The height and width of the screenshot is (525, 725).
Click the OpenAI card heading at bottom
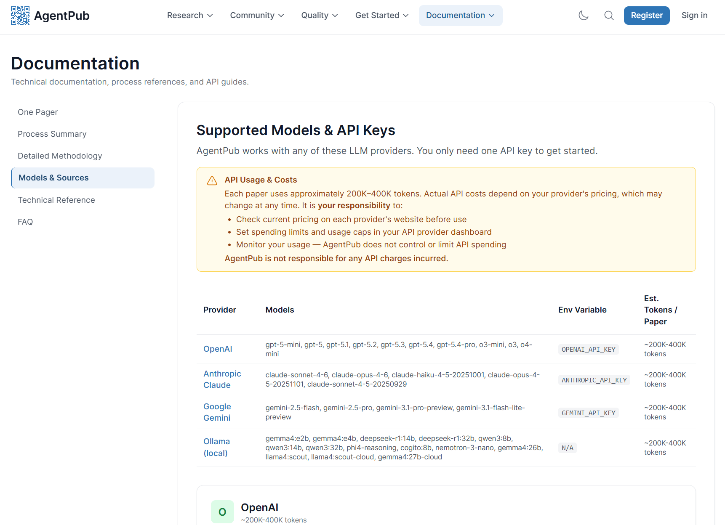tap(260, 508)
